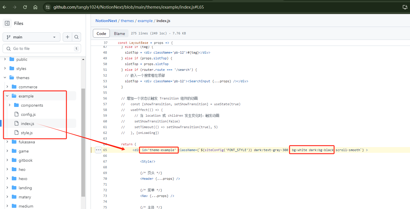Collapse the example folder chevron
This screenshot has width=410, height=209.
(7, 96)
